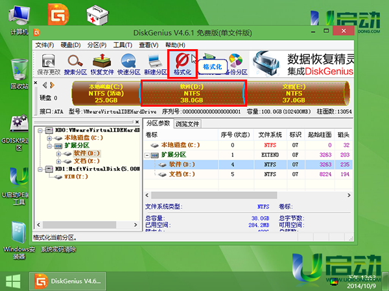This screenshot has height=291, width=389.
Task: Close the left tree panel
Action: click(137, 122)
